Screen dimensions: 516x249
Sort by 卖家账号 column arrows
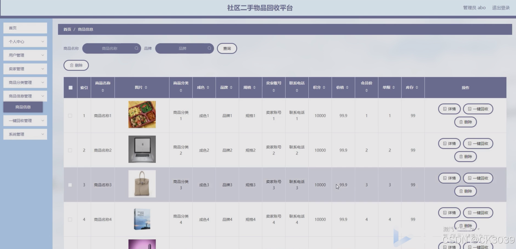pos(274,90)
